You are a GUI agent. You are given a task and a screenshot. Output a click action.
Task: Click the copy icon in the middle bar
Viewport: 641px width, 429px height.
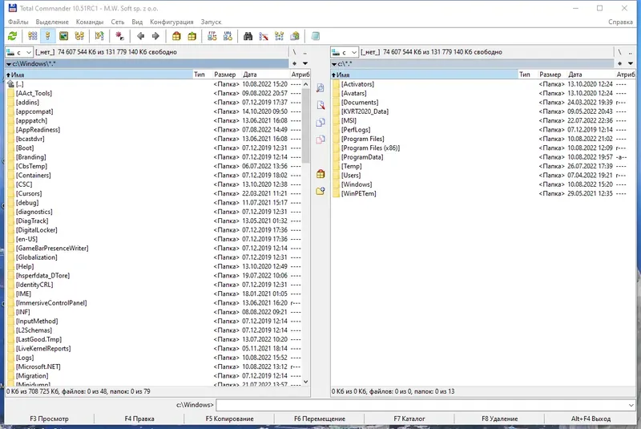(x=320, y=122)
